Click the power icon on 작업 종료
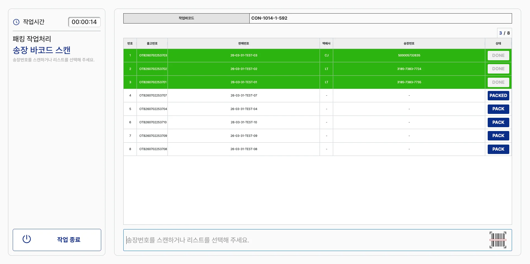530x264 pixels. tap(27, 239)
